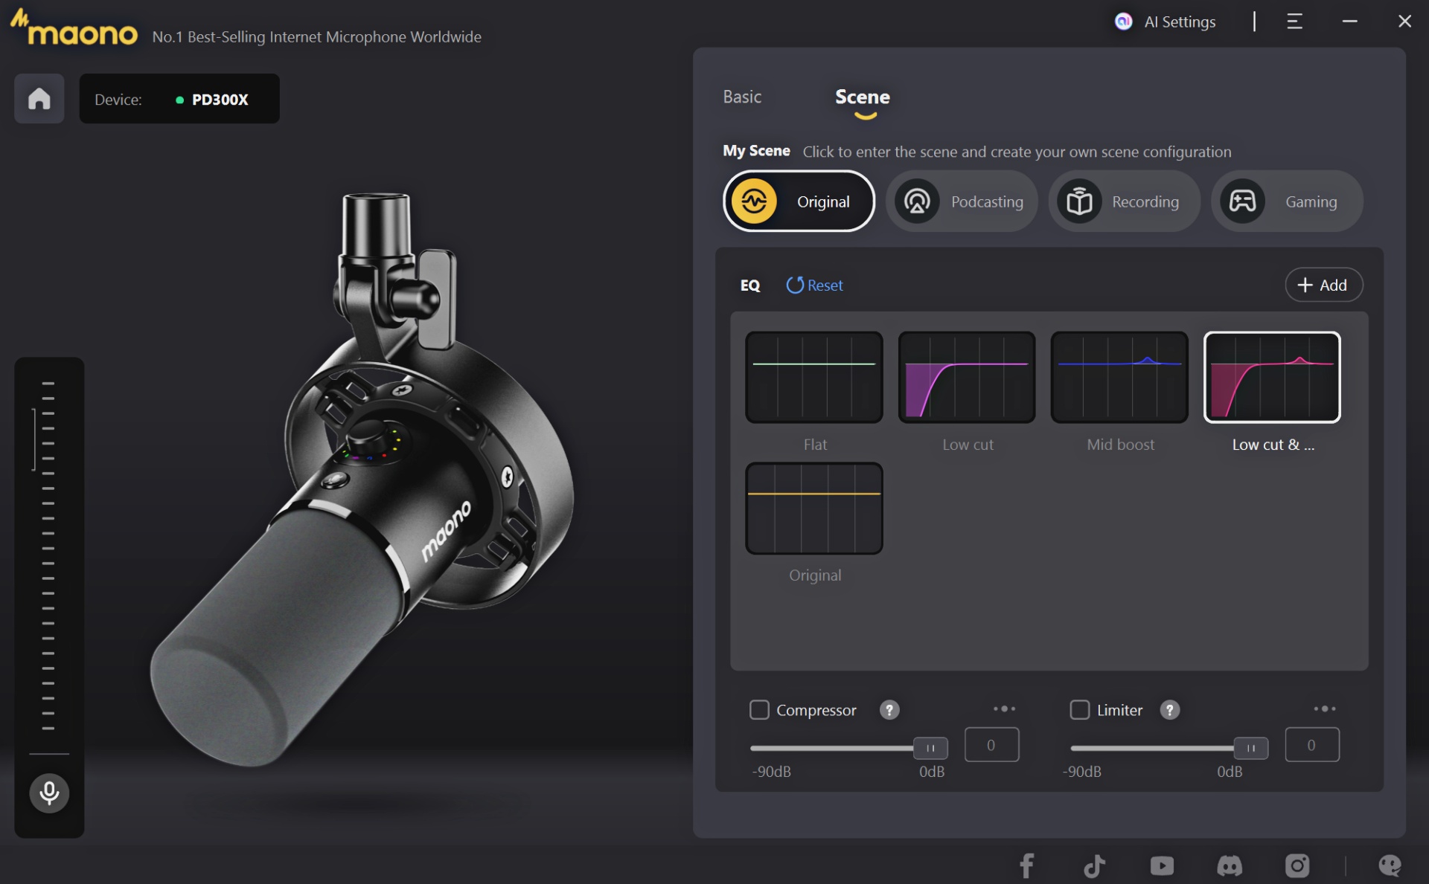1429x884 pixels.
Task: Click the Add EQ preset button
Action: coord(1323,285)
